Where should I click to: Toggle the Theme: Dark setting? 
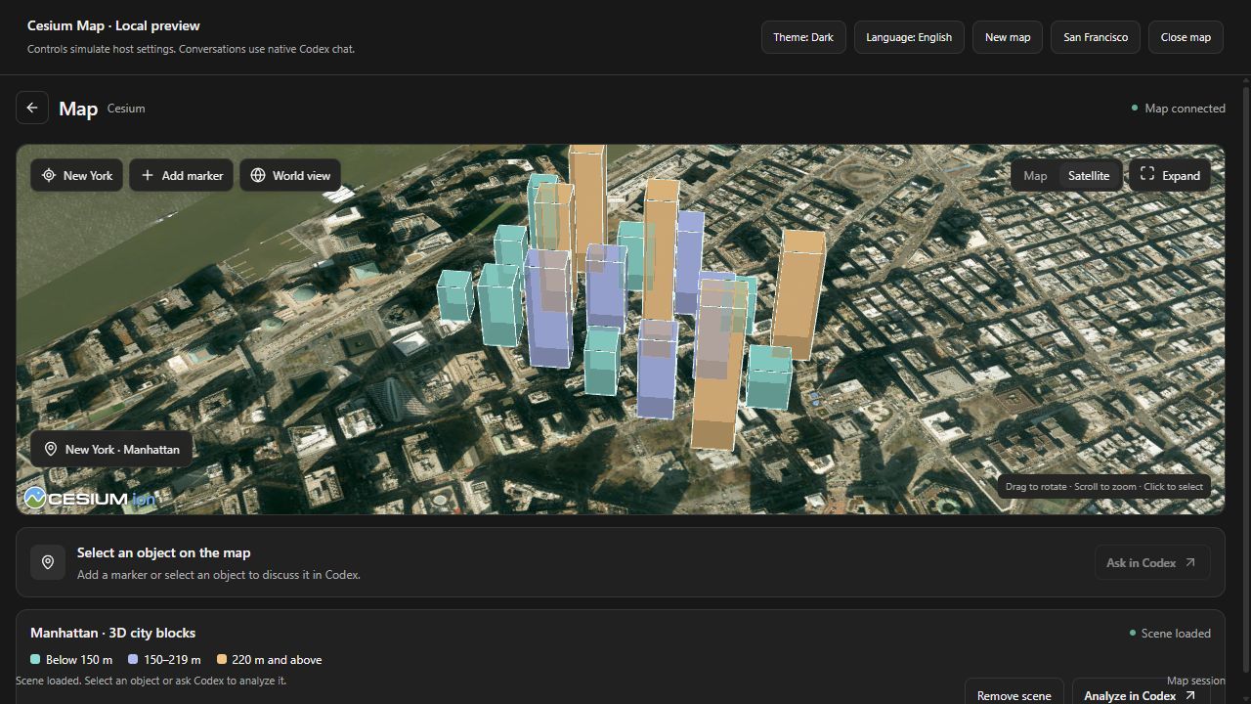[803, 37]
